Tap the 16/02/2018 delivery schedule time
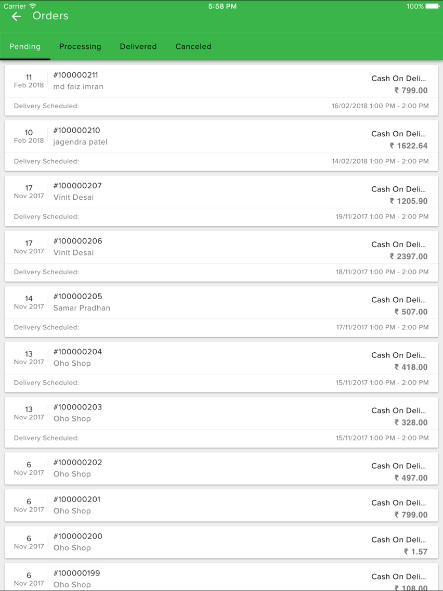The width and height of the screenshot is (443, 591). pyautogui.click(x=380, y=106)
